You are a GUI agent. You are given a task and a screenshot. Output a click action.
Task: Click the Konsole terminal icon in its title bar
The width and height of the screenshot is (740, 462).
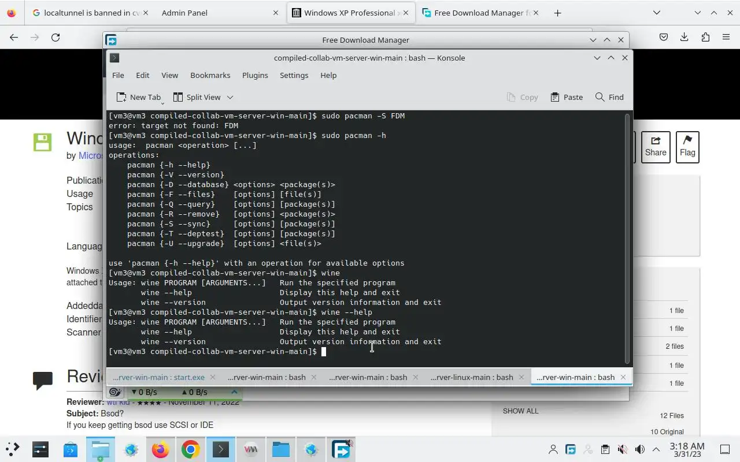114,58
